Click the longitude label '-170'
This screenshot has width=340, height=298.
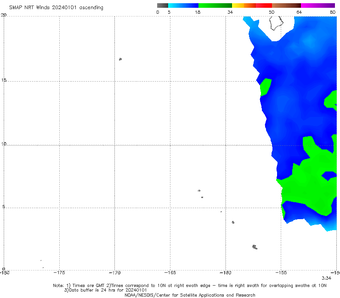(x=114, y=273)
